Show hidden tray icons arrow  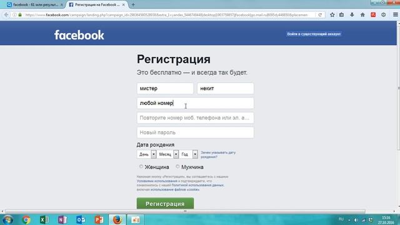coord(349,220)
